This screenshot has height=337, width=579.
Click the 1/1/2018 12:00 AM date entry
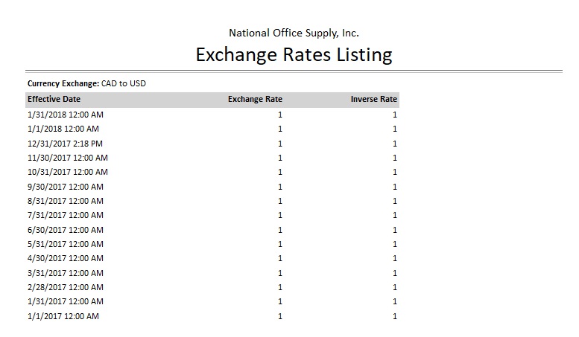(x=63, y=129)
